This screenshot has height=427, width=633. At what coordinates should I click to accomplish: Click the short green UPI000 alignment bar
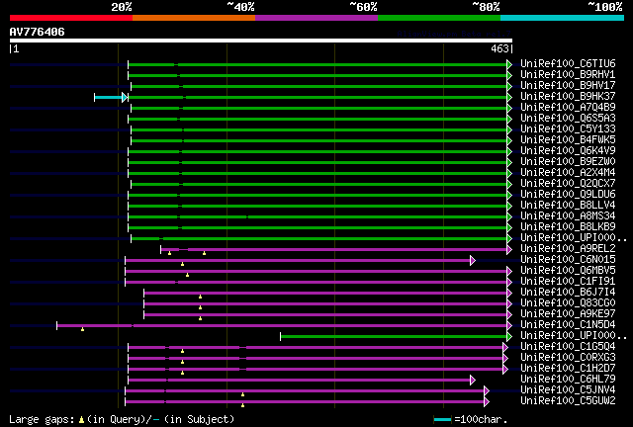click(x=394, y=337)
